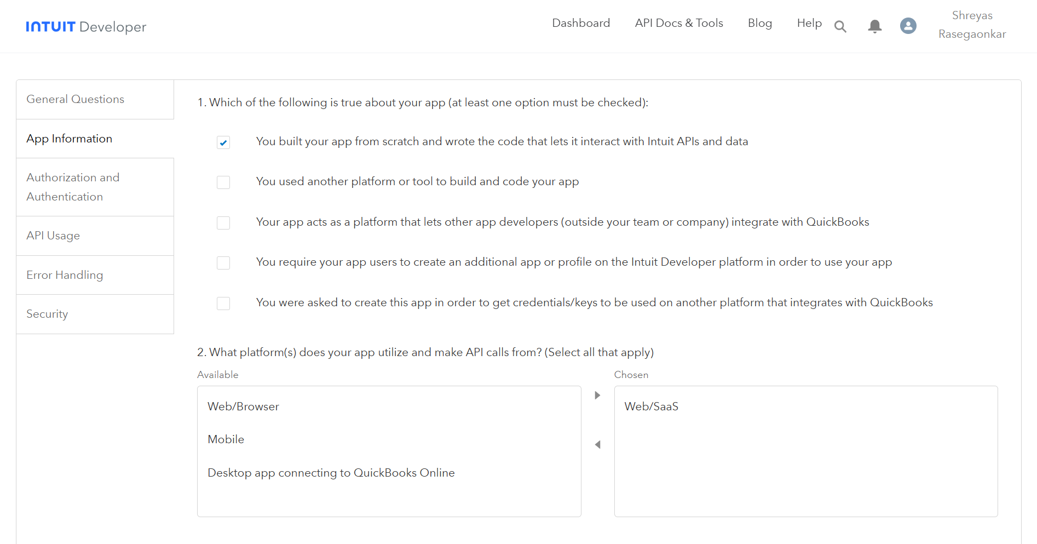Screen dimensions: 1037x544
Task: Click the Intuit Developer logo
Action: point(86,27)
